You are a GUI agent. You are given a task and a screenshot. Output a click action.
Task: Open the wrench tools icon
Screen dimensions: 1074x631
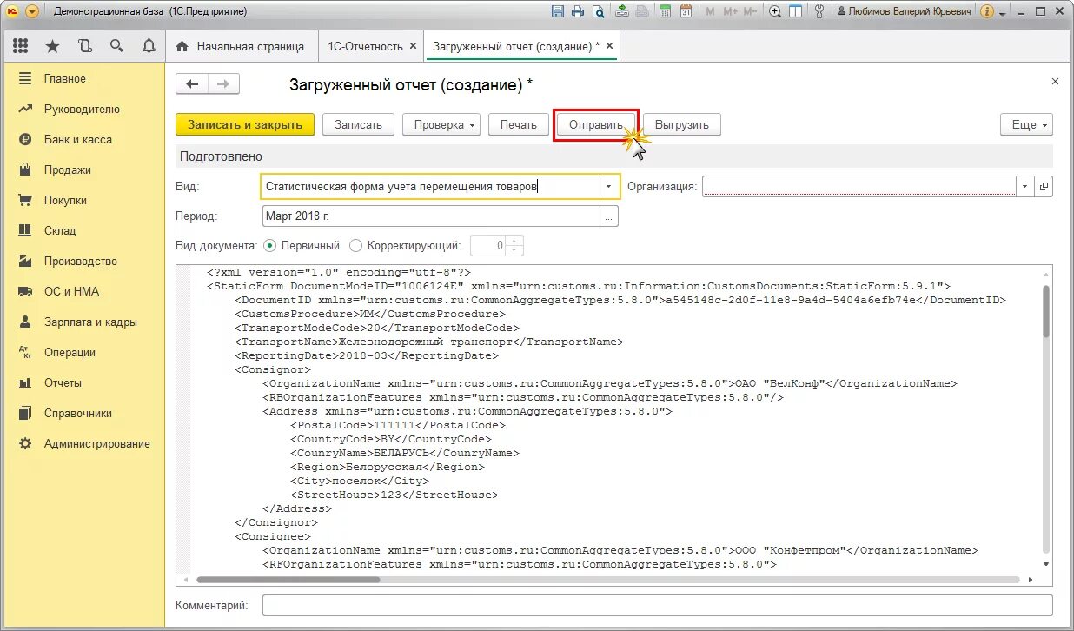[x=819, y=11]
